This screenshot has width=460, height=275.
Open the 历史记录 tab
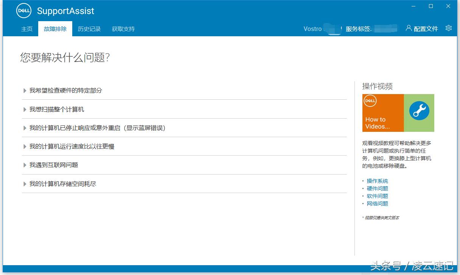click(x=89, y=29)
